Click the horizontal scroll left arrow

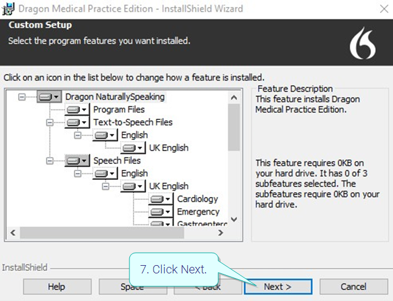point(13,233)
